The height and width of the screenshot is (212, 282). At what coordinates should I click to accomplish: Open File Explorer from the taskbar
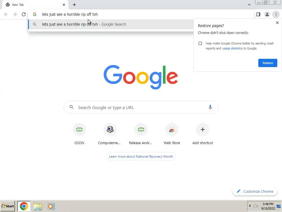pyautogui.click(x=37, y=206)
